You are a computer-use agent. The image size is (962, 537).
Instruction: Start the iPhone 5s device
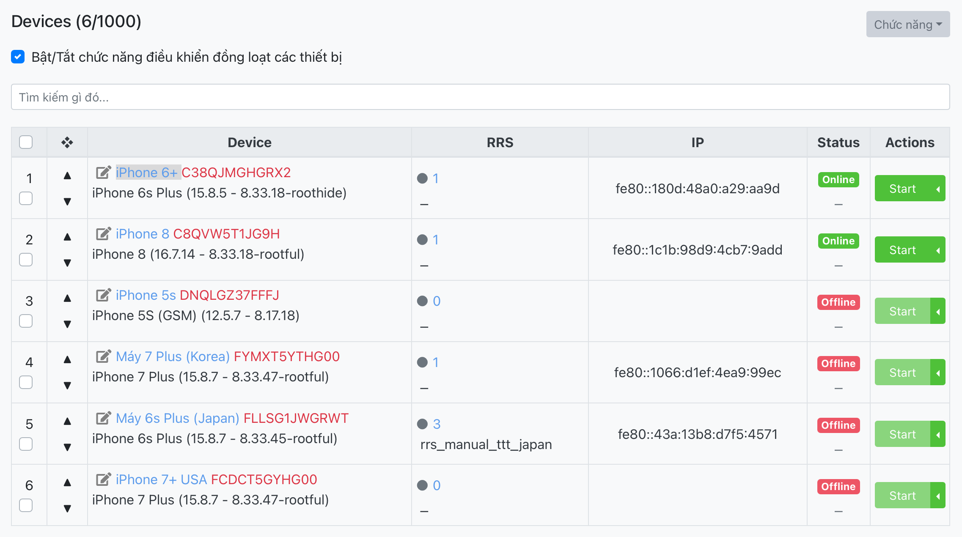coord(902,311)
